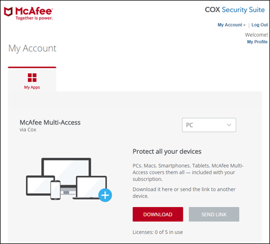This screenshot has width=270, height=244.
Task: Click the red DOWNLOAD button
Action: [158, 215]
